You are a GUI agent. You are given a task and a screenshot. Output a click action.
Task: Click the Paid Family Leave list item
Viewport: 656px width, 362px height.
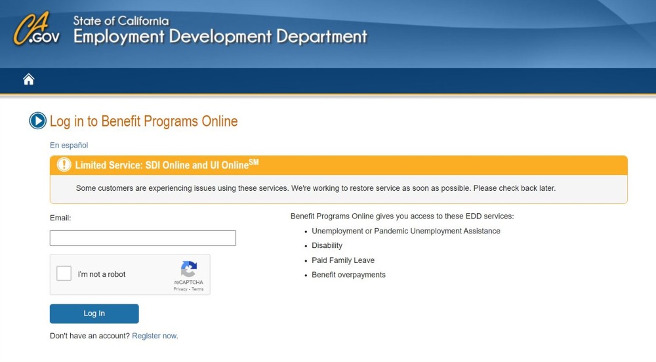coord(343,260)
